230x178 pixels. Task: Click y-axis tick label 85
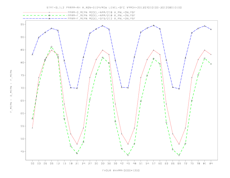22,50
